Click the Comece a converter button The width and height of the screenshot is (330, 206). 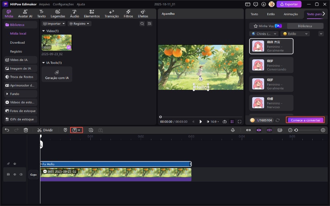pyautogui.click(x=305, y=120)
